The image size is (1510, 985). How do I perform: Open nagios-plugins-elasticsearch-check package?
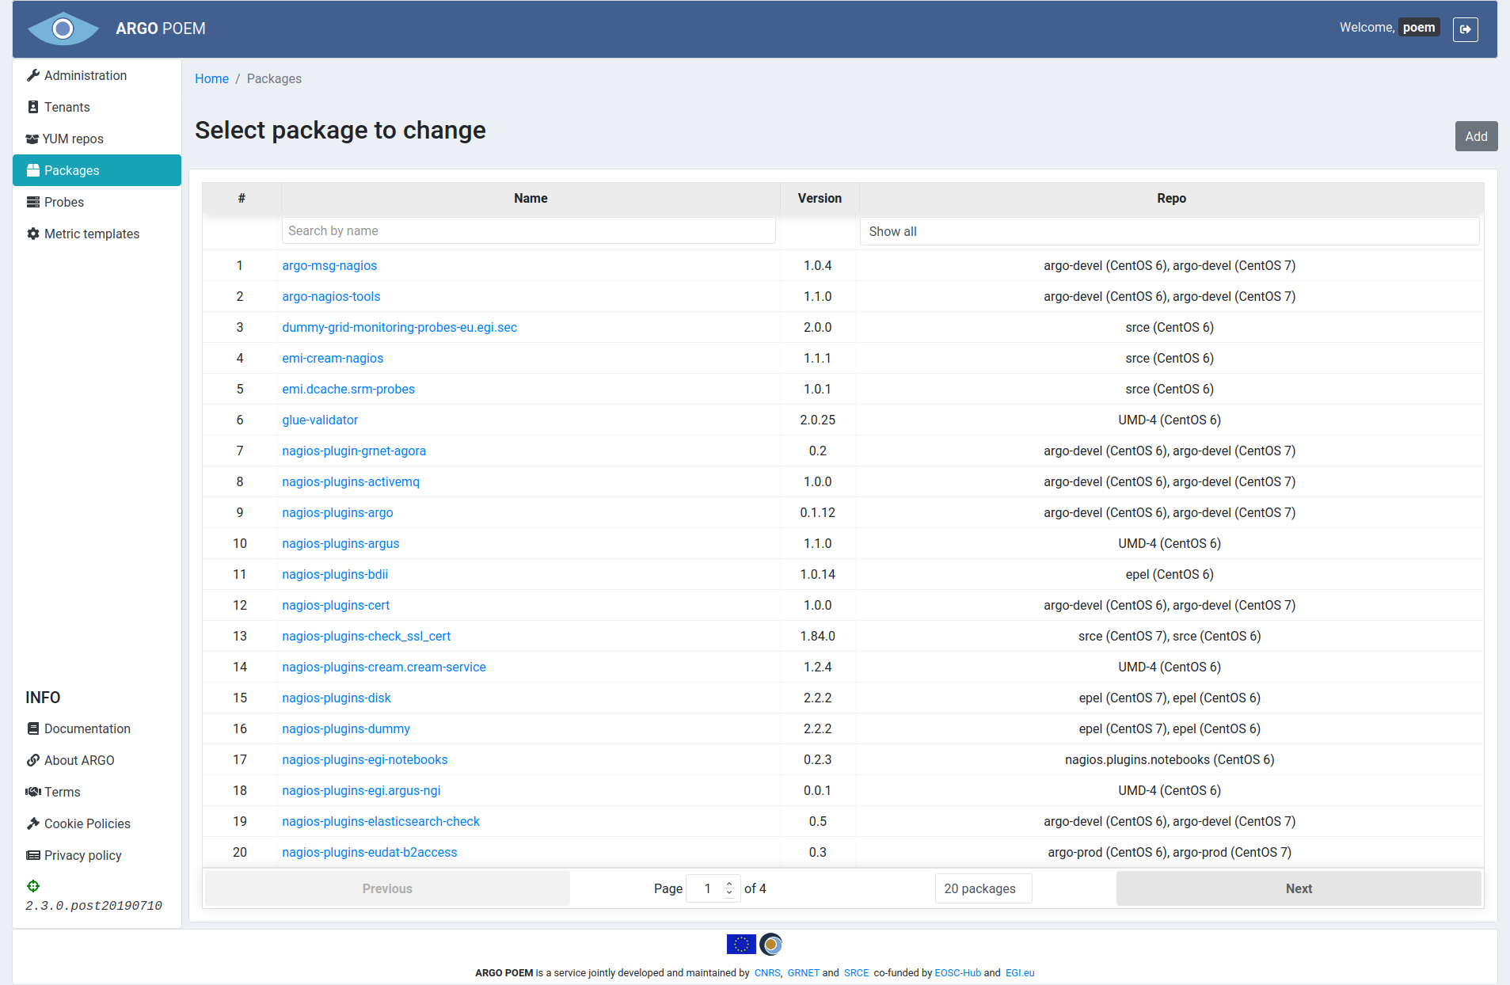[x=381, y=821]
